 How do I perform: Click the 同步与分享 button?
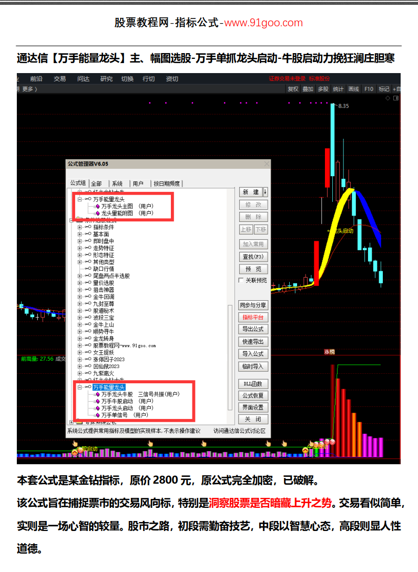(253, 305)
